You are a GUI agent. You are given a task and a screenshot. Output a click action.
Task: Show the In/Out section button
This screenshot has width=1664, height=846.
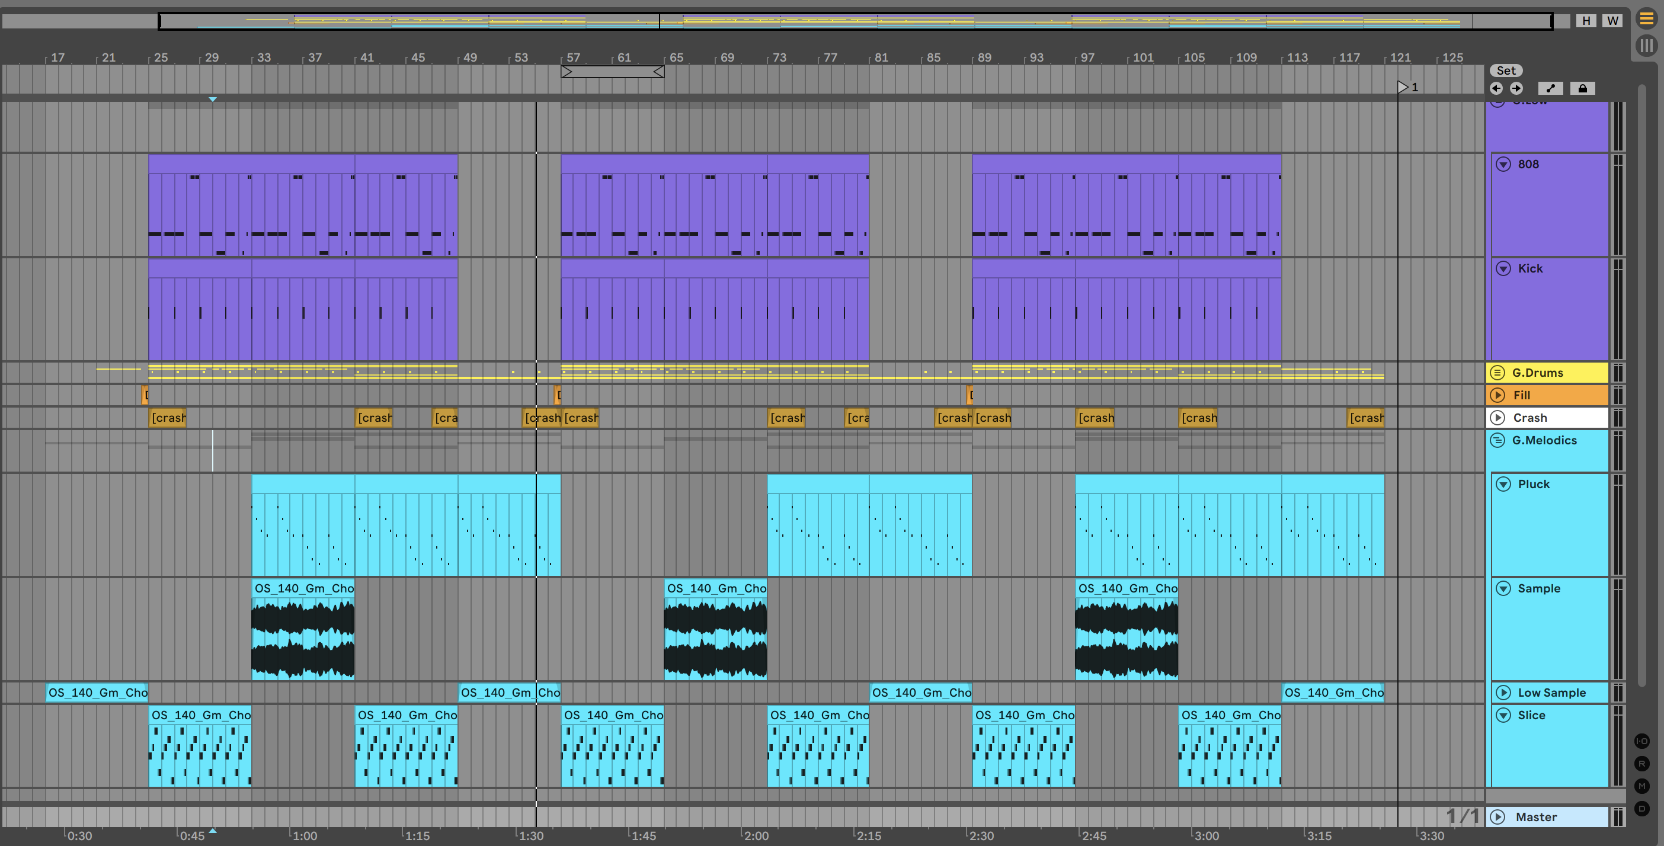click(1641, 741)
